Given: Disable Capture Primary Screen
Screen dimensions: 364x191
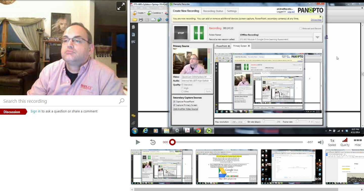Looking at the screenshot, I should point(174,105).
